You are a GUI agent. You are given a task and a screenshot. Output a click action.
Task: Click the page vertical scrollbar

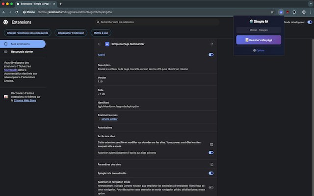313,116
